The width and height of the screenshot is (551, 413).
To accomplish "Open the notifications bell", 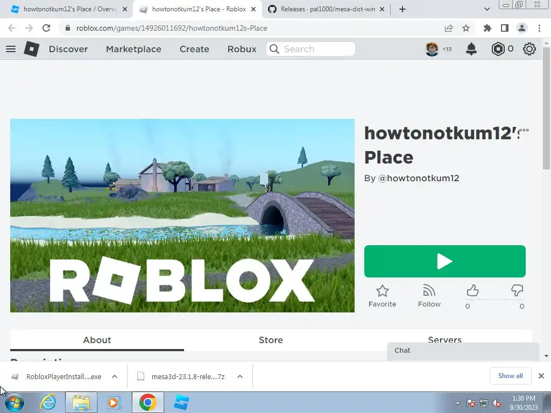I will (x=471, y=49).
